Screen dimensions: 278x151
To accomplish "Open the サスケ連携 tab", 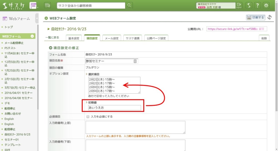I will coord(133,38).
